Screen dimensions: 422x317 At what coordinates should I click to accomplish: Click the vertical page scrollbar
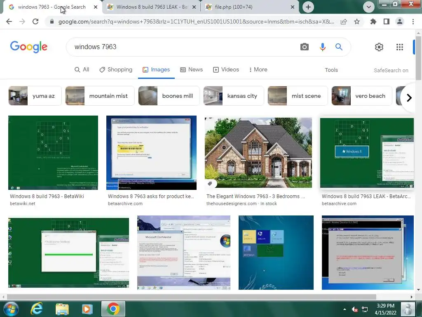tap(418, 58)
